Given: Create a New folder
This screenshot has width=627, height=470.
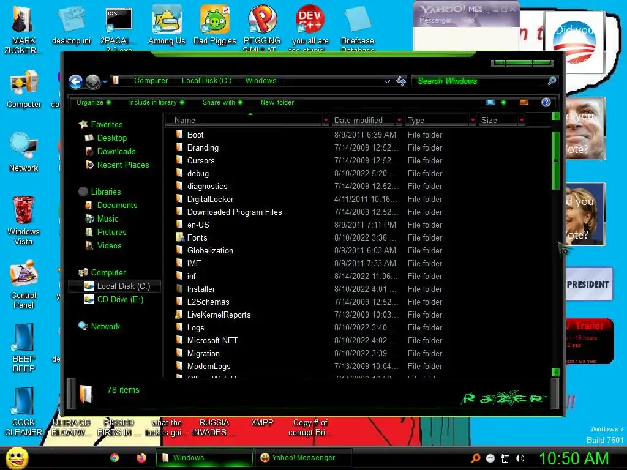Looking at the screenshot, I should (277, 102).
